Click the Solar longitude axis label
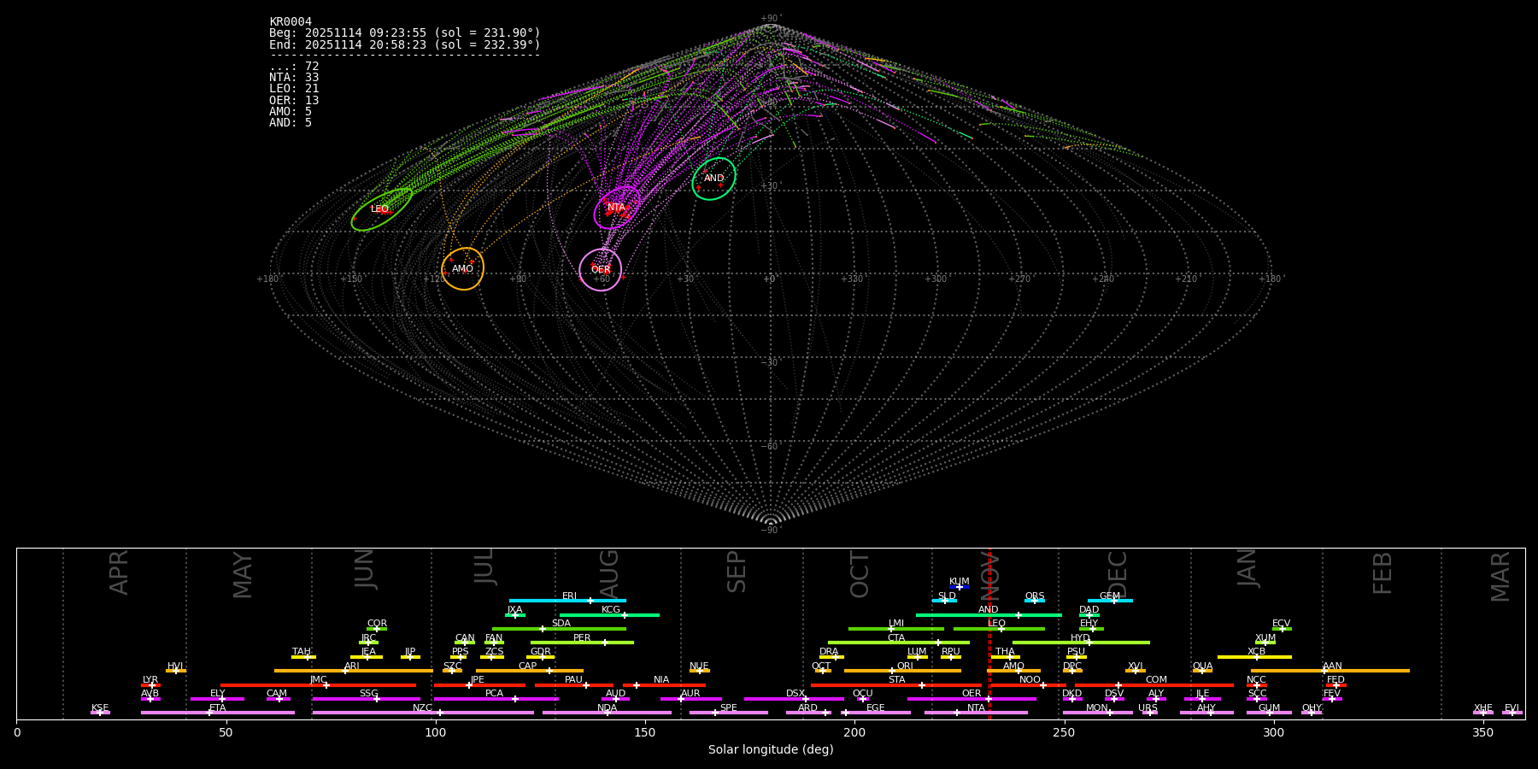This screenshot has height=769, width=1538. click(770, 749)
